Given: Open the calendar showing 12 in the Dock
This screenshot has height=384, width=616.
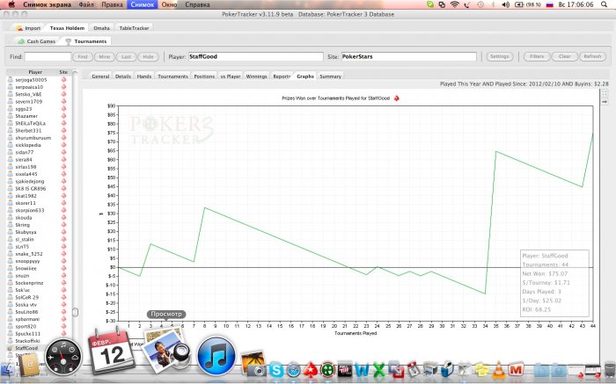Looking at the screenshot, I should coord(110,352).
